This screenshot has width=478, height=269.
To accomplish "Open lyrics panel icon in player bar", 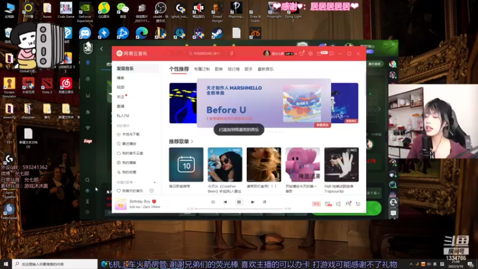I will tap(264, 202).
